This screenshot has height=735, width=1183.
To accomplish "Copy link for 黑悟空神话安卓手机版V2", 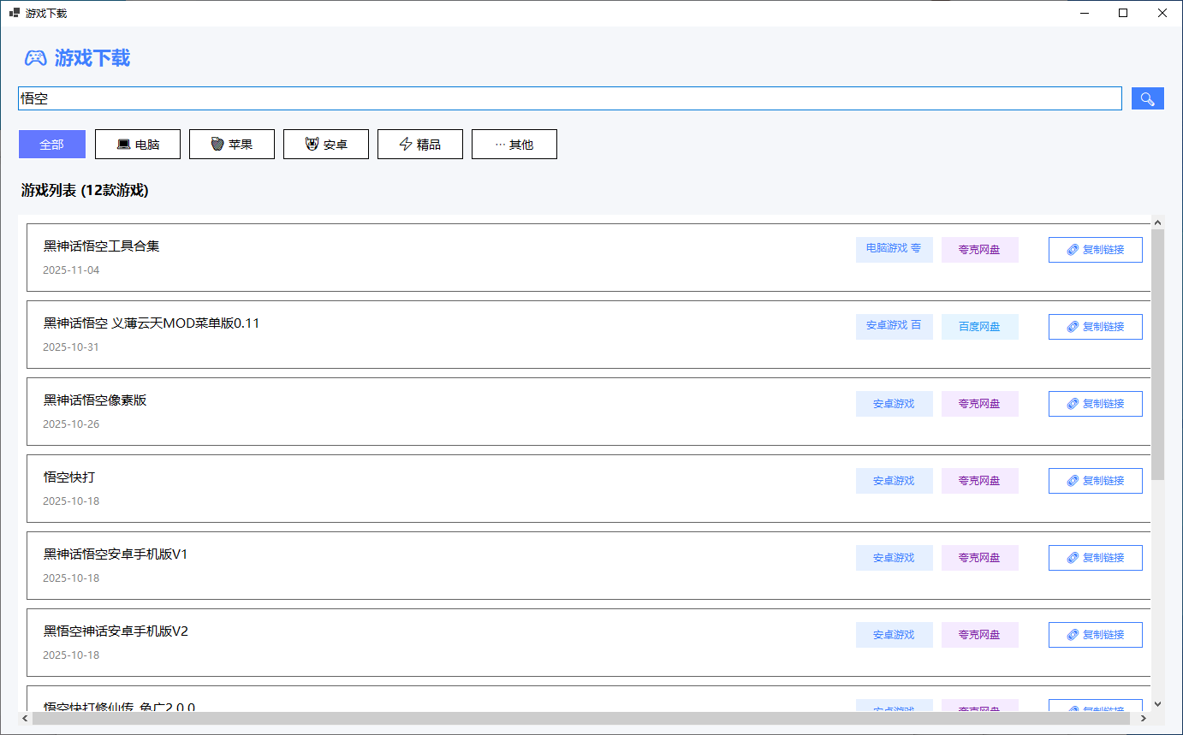I will point(1095,635).
